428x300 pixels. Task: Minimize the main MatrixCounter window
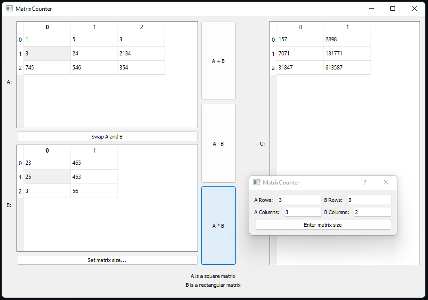pyautogui.click(x=372, y=8)
